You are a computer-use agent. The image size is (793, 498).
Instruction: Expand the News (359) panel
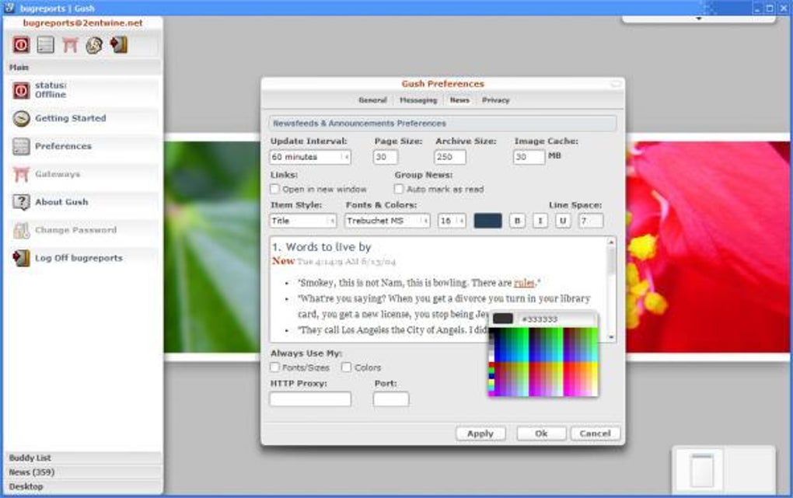click(83, 472)
